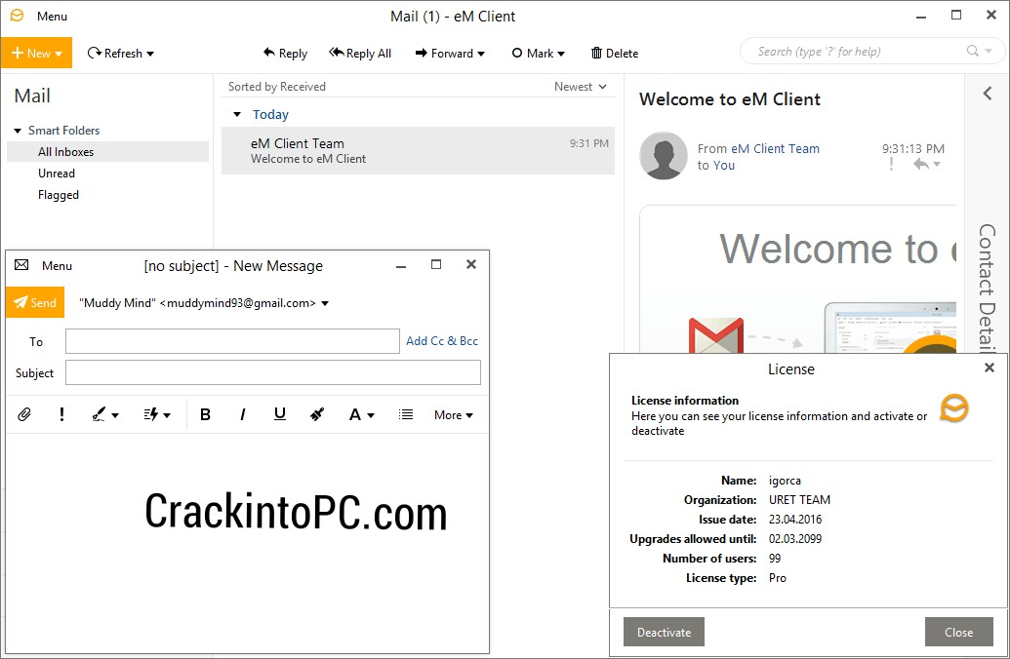Screen dimensions: 1010x659
Task: Click the To label button
Action: [x=36, y=342]
